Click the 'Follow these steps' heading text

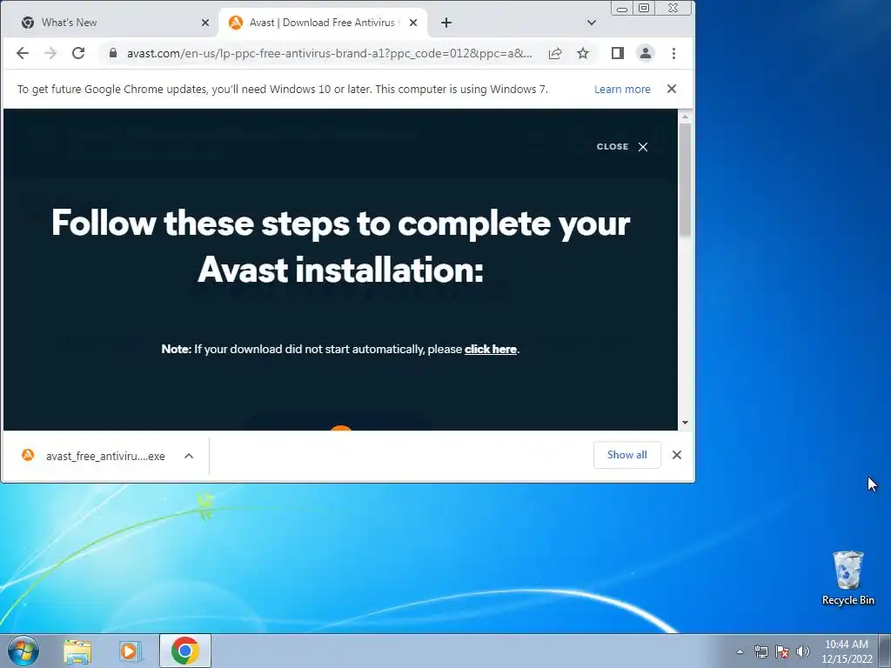coord(340,246)
